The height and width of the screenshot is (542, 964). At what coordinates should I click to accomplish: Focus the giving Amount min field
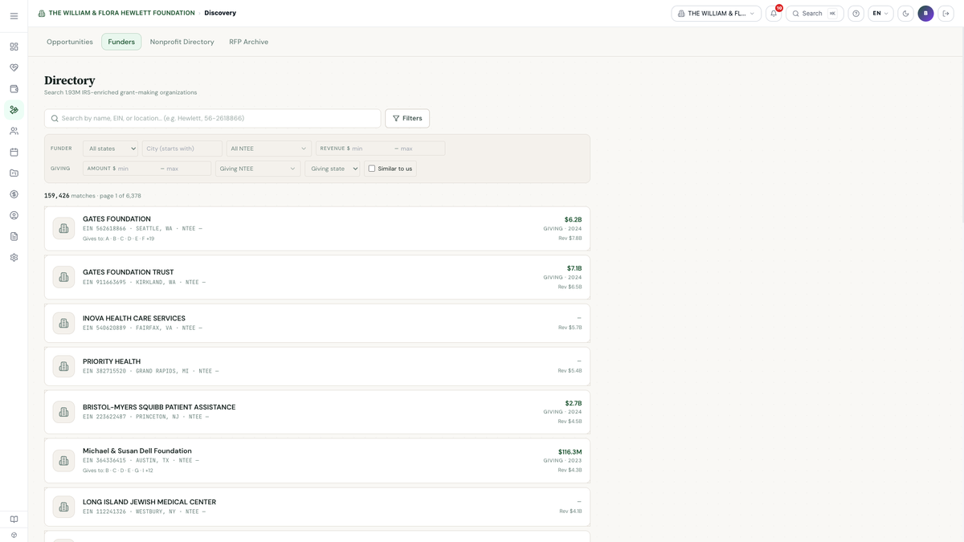click(x=137, y=169)
